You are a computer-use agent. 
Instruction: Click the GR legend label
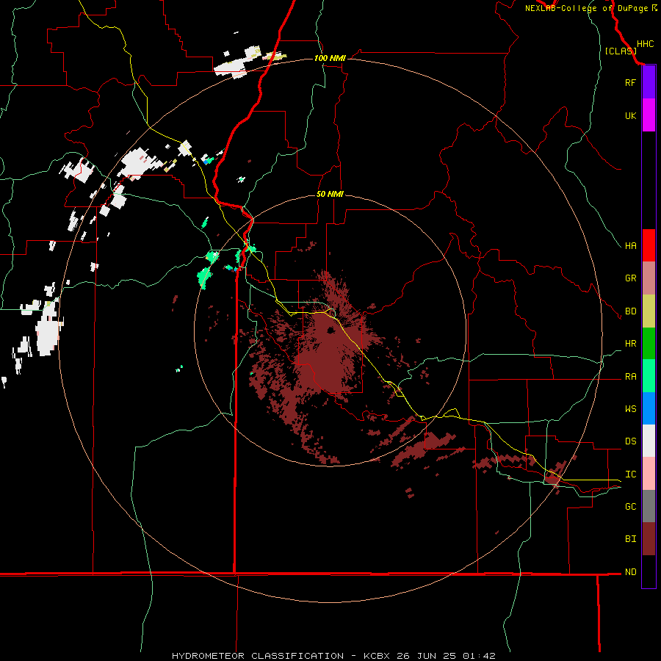tap(630, 278)
